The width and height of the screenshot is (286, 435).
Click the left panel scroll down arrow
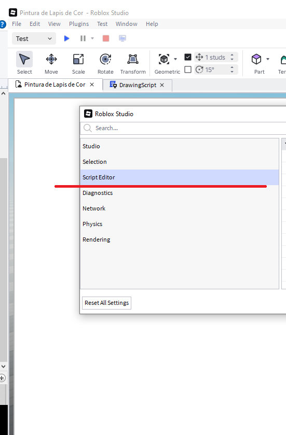click(x=3, y=366)
